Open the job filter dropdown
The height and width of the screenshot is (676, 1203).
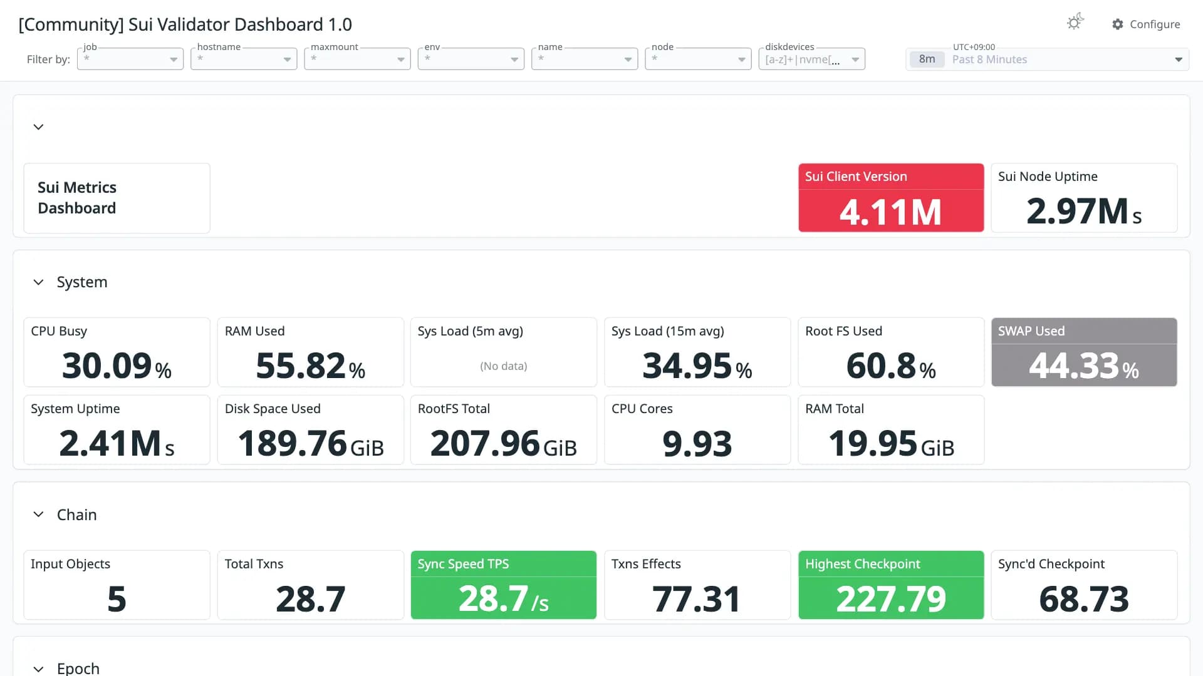[x=130, y=59]
